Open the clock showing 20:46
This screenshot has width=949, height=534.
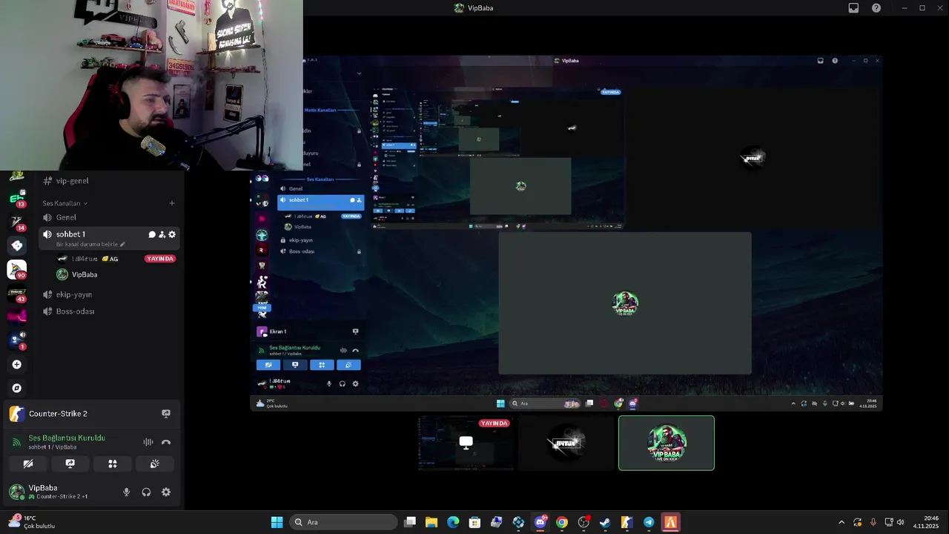pos(927,522)
